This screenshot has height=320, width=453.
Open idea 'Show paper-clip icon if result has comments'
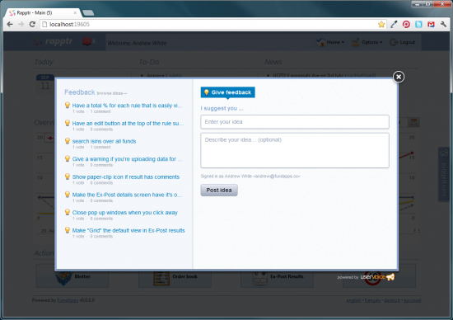coord(126,177)
